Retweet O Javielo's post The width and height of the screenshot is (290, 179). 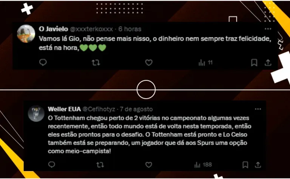pyautogui.click(x=96, y=63)
